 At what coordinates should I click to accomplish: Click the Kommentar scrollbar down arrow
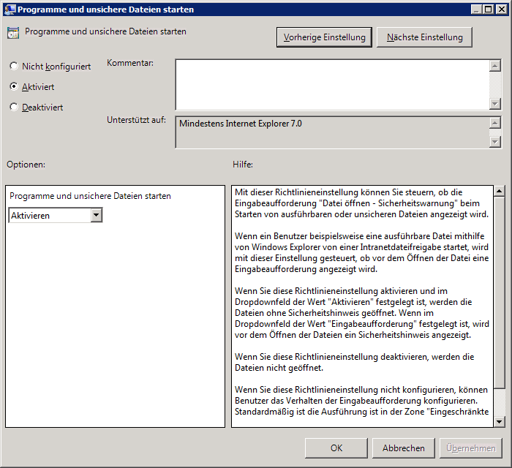coord(494,104)
